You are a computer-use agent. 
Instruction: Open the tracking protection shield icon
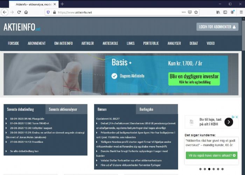48,12
